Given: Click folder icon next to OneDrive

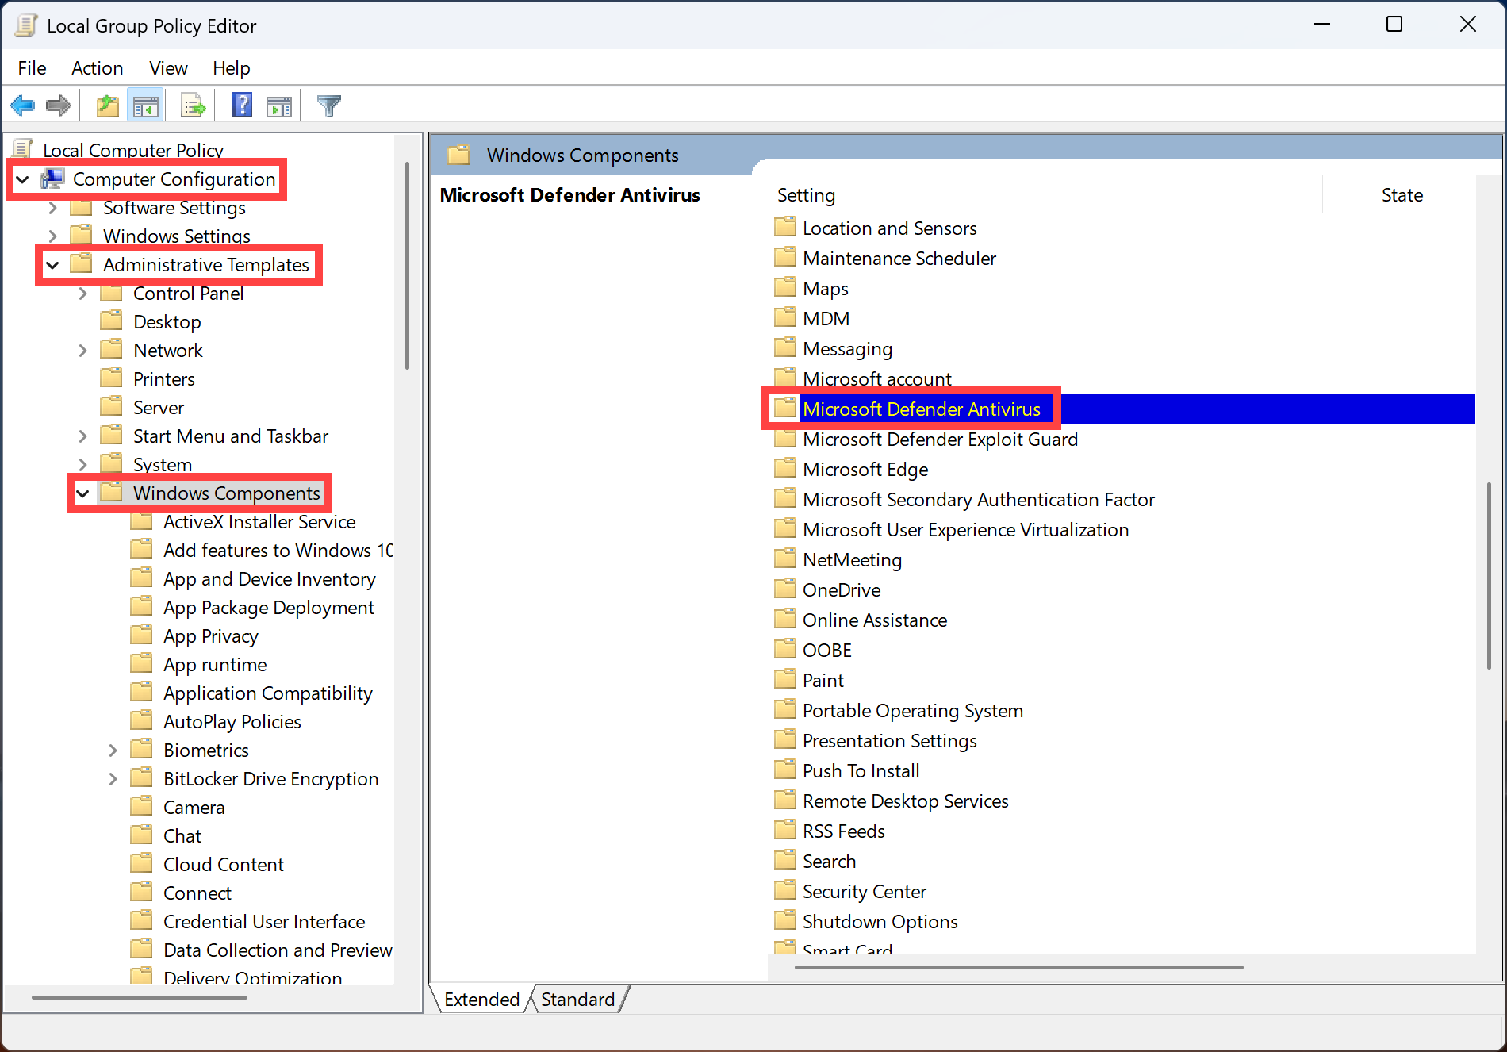Looking at the screenshot, I should tap(785, 589).
